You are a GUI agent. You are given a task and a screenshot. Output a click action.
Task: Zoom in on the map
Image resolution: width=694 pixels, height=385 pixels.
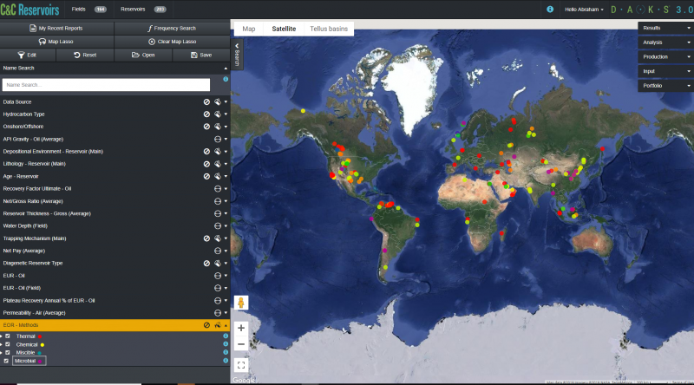241,329
